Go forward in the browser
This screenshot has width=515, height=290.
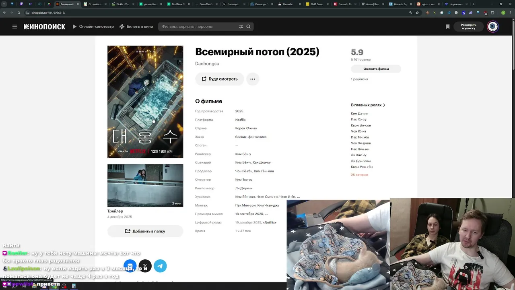pyautogui.click(x=12, y=12)
